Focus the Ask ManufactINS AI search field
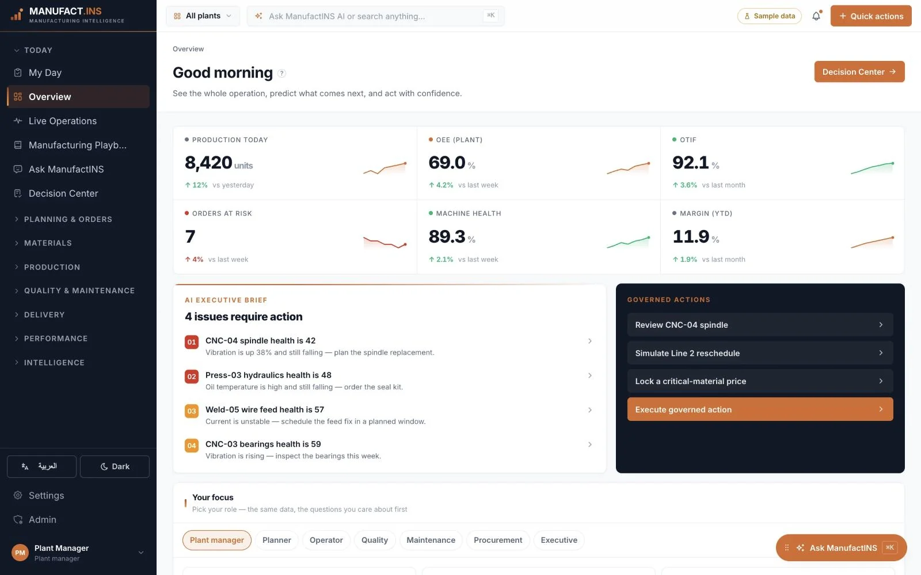 pos(375,16)
